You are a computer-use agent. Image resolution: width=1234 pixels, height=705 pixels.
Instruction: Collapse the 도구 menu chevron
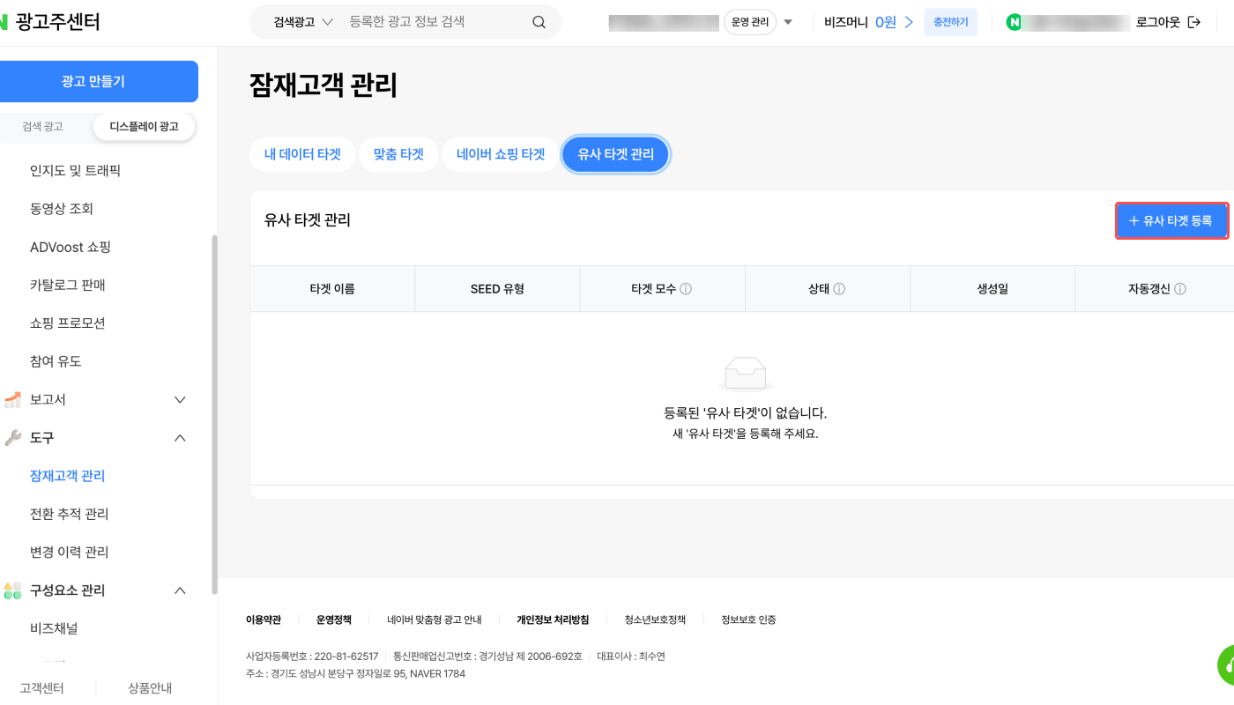pyautogui.click(x=180, y=438)
